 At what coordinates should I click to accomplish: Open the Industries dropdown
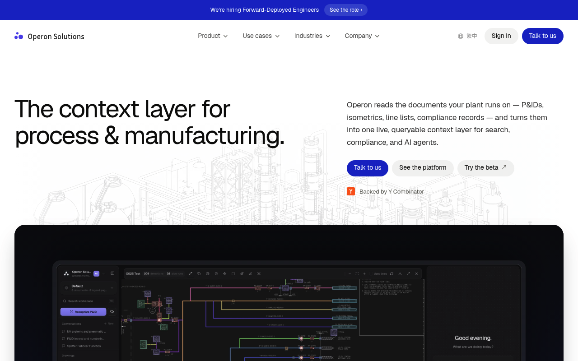pos(312,36)
